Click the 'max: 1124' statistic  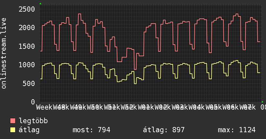point(237,130)
